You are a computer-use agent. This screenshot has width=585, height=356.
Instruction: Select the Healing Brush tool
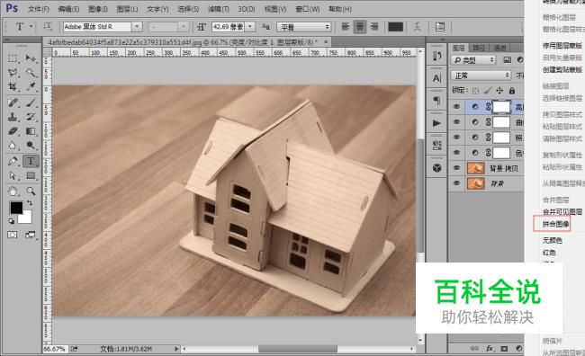tap(13, 102)
